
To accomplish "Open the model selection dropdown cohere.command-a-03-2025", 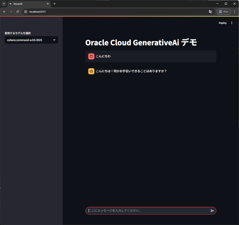I will click(31, 40).
